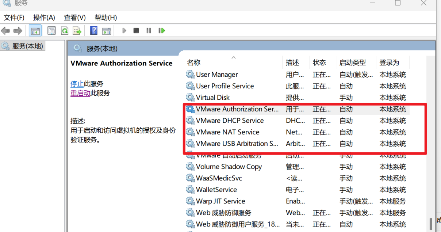Click the Pause Service icon

(149, 31)
